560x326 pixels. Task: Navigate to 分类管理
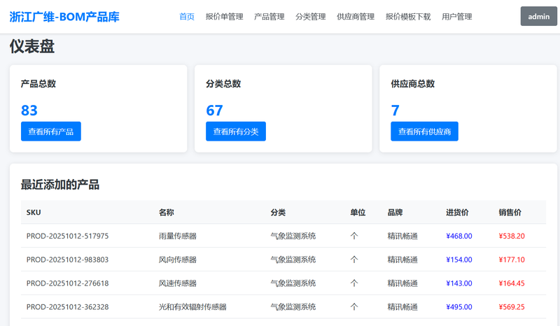click(311, 17)
